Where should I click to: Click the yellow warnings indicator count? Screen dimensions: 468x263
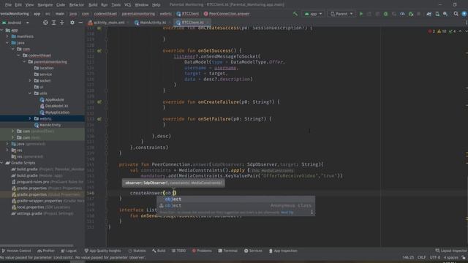tap(442, 31)
